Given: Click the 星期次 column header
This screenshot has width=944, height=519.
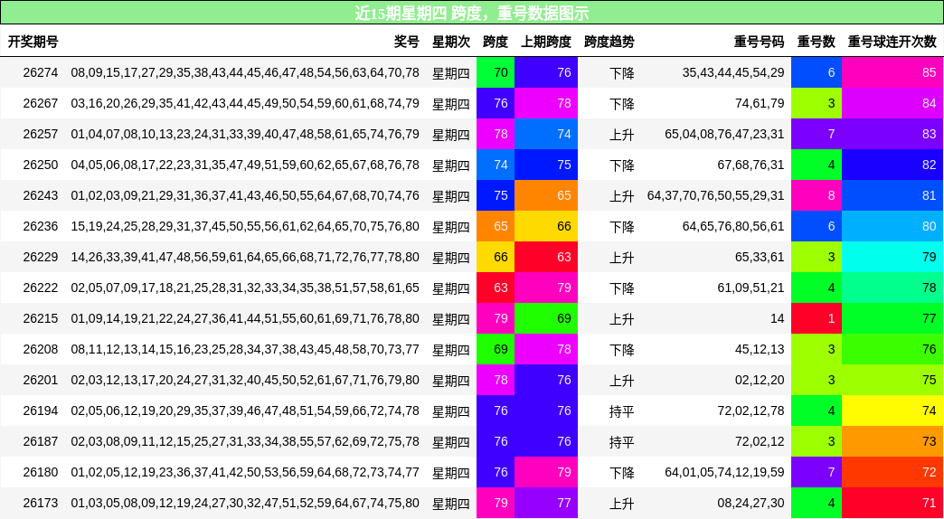Looking at the screenshot, I should tap(451, 42).
